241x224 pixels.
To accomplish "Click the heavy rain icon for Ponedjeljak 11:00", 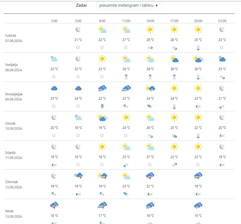I will 126,88.
